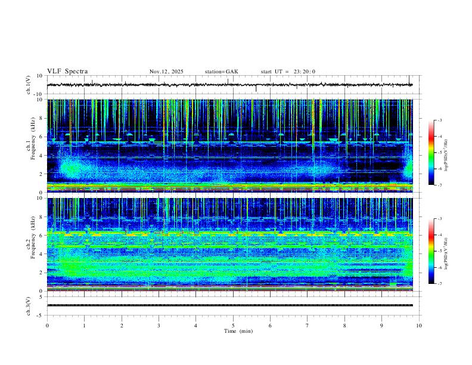The width and height of the screenshot is (472, 365).
Task: Click the 'Time (min)' axis label
Action: [x=238, y=331]
